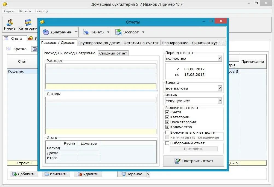Click the partially hidden tab icon next to Счета
274x187 pixels.
30,38
